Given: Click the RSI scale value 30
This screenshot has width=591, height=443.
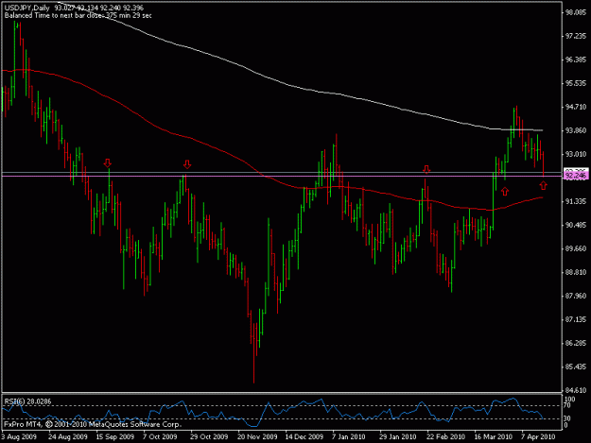Looking at the screenshot, I should 568,418.
